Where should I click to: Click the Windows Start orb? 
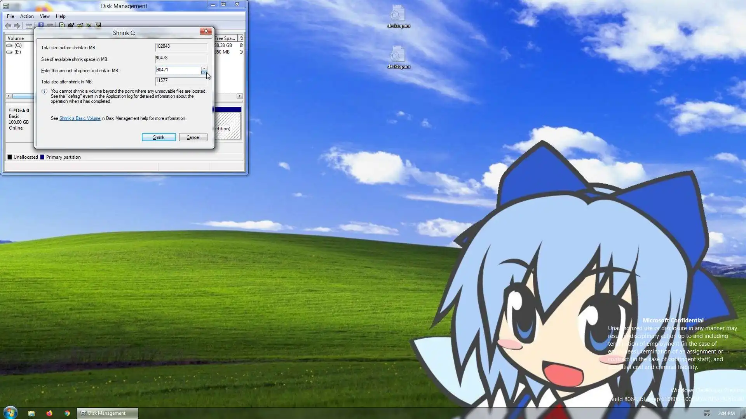[x=10, y=412]
